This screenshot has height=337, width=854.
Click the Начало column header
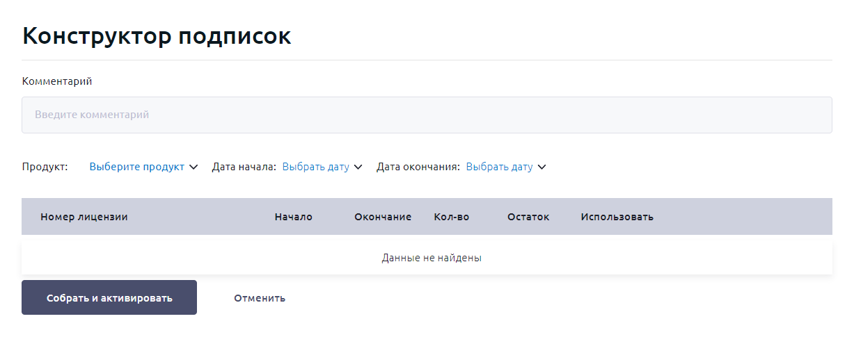pyautogui.click(x=293, y=217)
